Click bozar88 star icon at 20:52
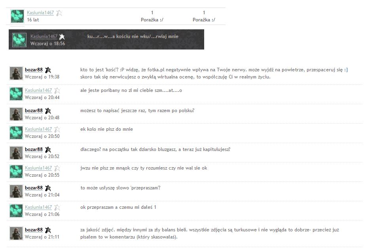The image size is (366, 250). pyautogui.click(x=48, y=150)
